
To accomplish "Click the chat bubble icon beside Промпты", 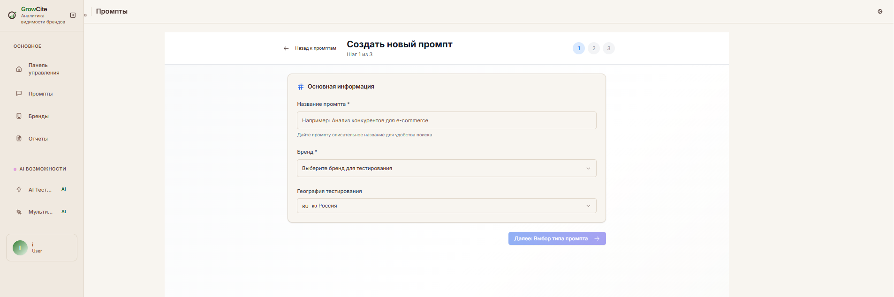I will pos(19,94).
